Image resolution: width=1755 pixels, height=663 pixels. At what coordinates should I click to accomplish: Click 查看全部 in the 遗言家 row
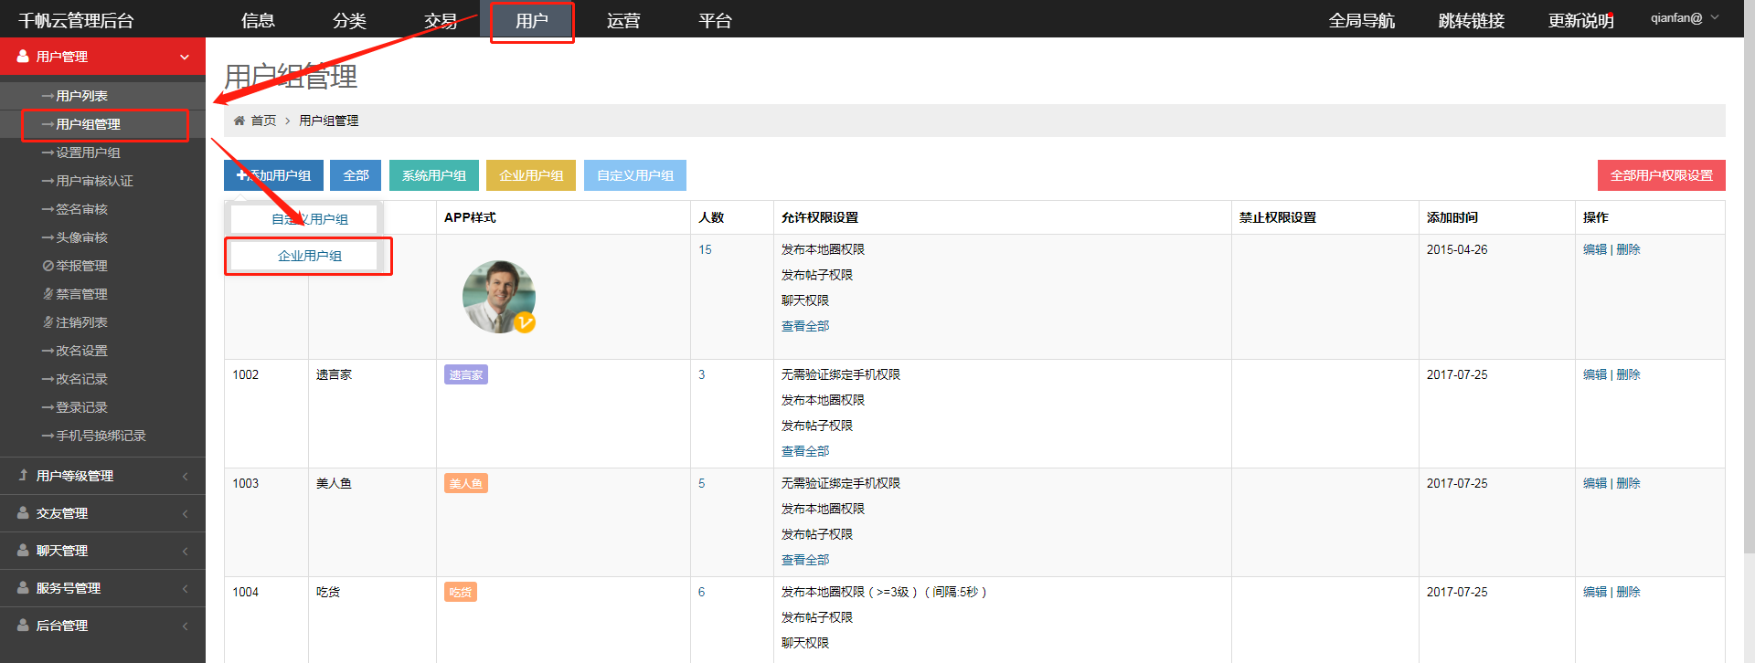pyautogui.click(x=805, y=451)
